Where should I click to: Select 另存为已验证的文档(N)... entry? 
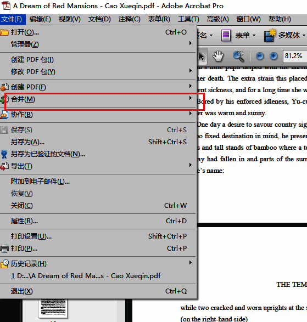coord(98,154)
